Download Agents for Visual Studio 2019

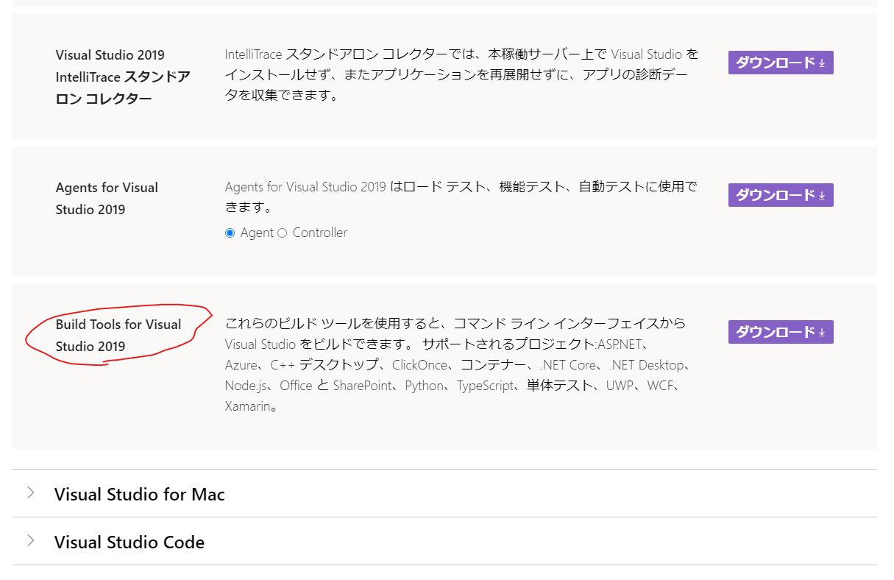(781, 195)
